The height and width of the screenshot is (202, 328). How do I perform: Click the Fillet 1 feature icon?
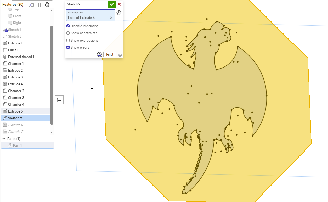click(5, 50)
